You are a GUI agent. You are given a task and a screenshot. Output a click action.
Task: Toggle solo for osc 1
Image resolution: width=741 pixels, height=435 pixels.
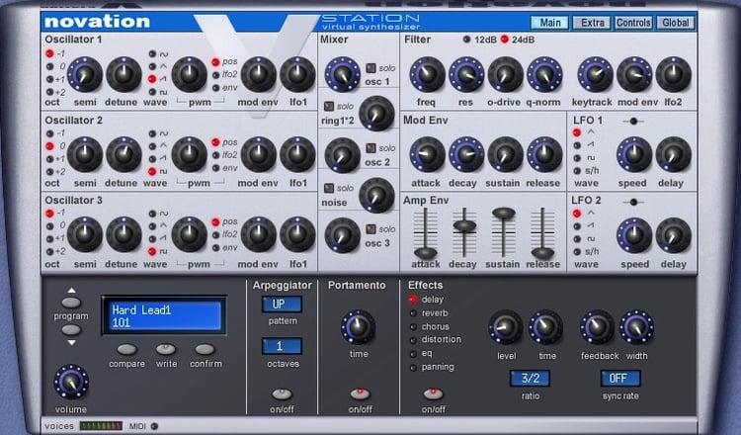370,68
